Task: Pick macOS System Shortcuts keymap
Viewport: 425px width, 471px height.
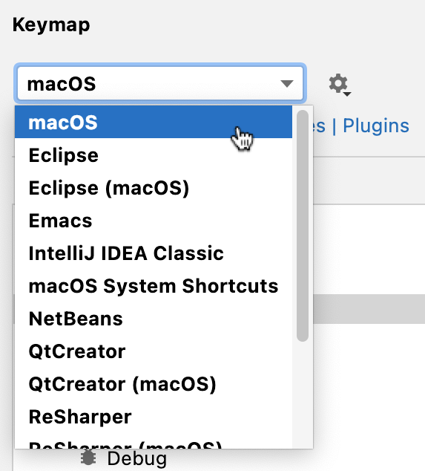Action: click(154, 286)
